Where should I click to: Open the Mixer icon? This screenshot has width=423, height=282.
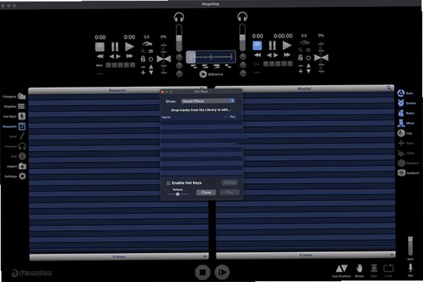[x=401, y=123]
